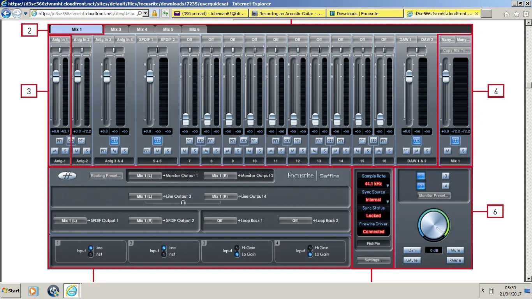Solo channel 16
The image size is (532, 299).
pyautogui.click(x=389, y=151)
